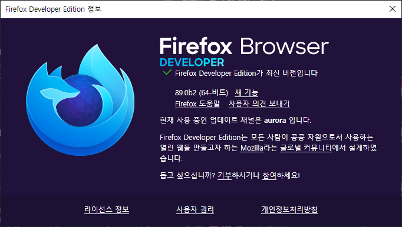Open the 새 기능 link

pos(246,92)
